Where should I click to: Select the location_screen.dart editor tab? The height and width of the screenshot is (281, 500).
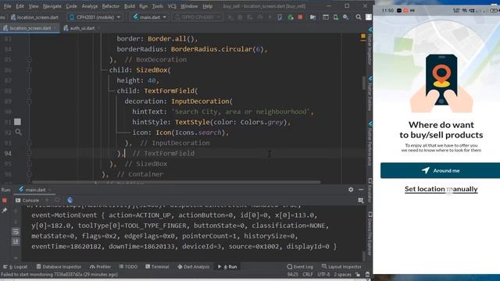[x=30, y=28]
